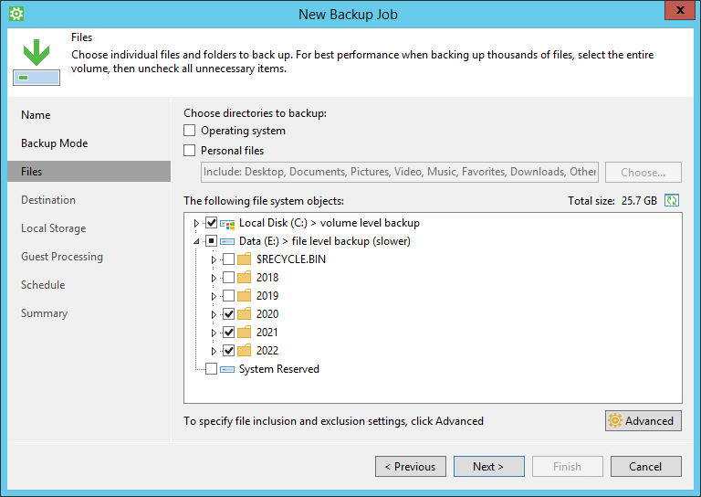Expand the 2018 folder node

tap(214, 278)
